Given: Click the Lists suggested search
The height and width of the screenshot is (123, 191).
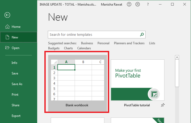Looking at the screenshot, I should (x=152, y=43).
